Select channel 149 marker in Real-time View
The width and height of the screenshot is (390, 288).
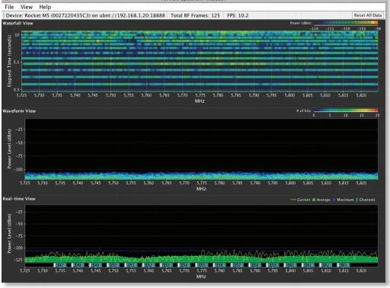tap(95, 265)
